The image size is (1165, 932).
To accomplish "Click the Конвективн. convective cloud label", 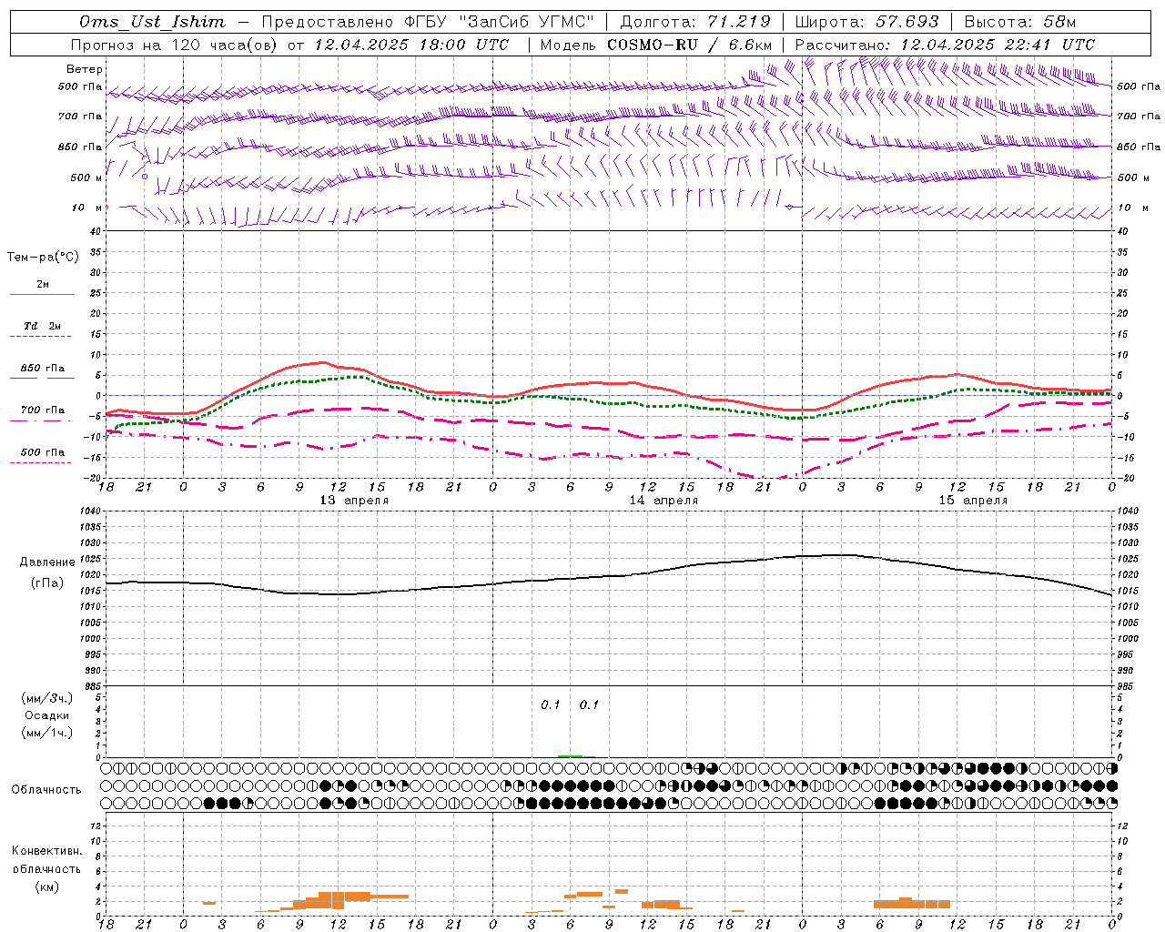I will (46, 851).
